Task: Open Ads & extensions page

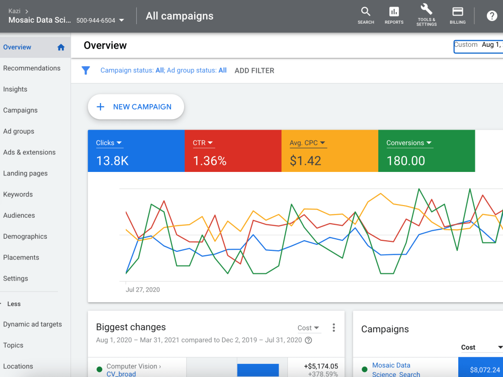Action: (29, 152)
